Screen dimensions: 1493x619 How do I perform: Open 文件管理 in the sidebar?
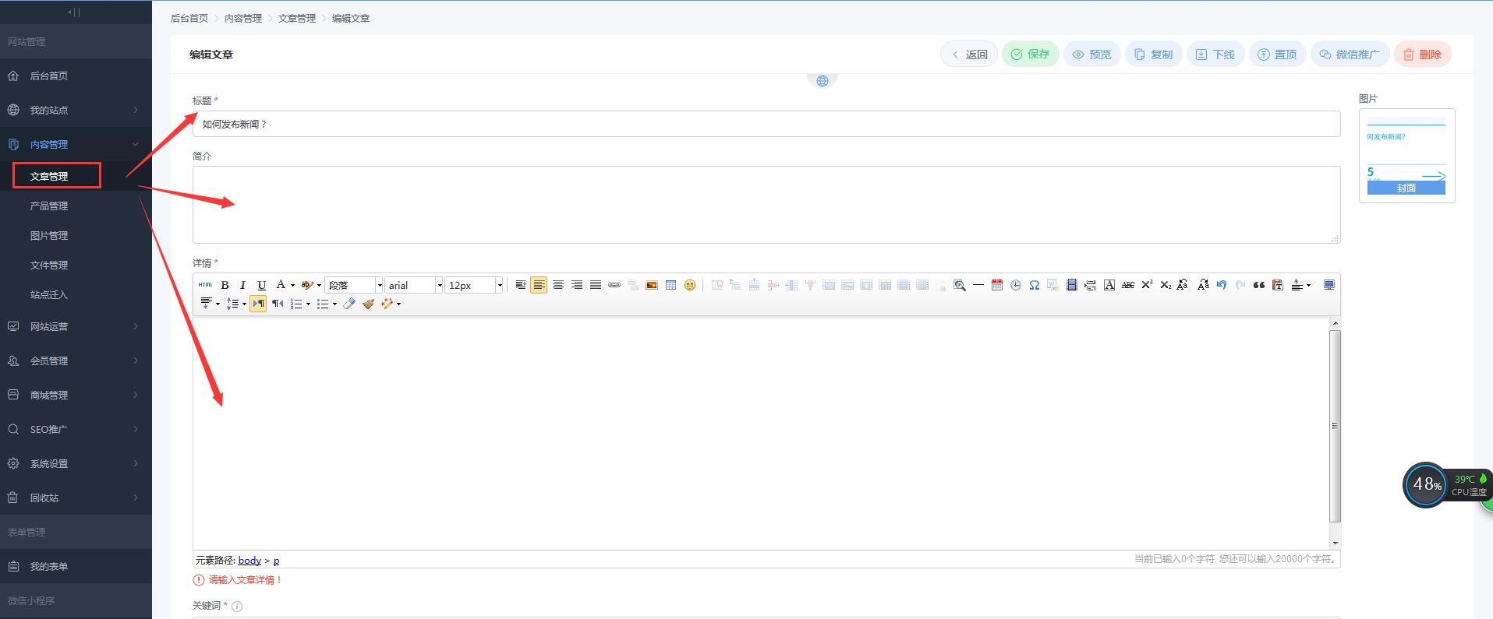pos(49,265)
